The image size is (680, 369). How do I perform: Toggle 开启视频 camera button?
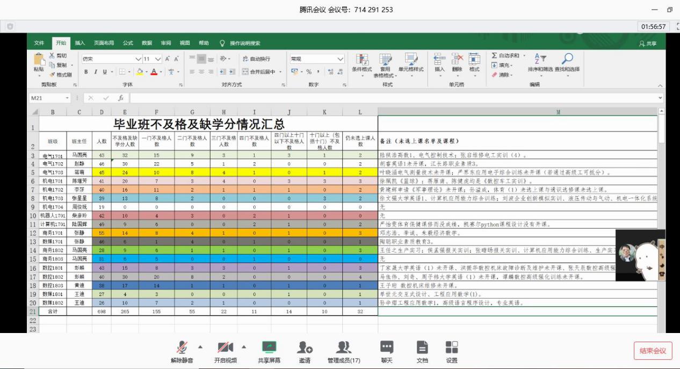(x=225, y=348)
